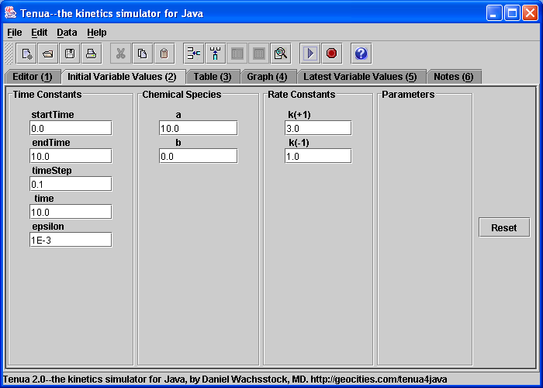The height and width of the screenshot is (388, 543).
Task: Focus the k(+1) rate constant field
Action: (318, 128)
